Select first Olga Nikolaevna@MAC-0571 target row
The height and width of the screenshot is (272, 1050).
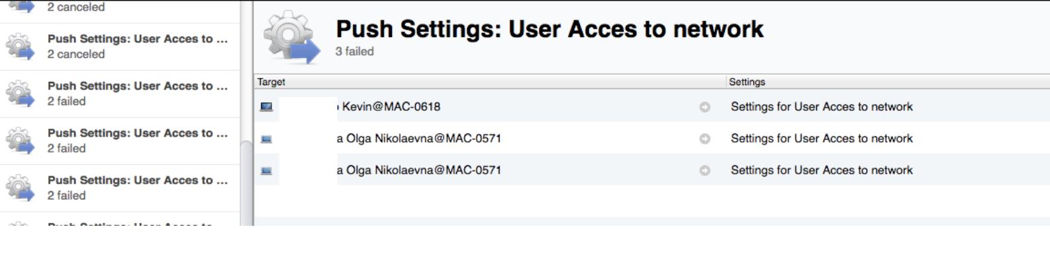[x=652, y=138]
